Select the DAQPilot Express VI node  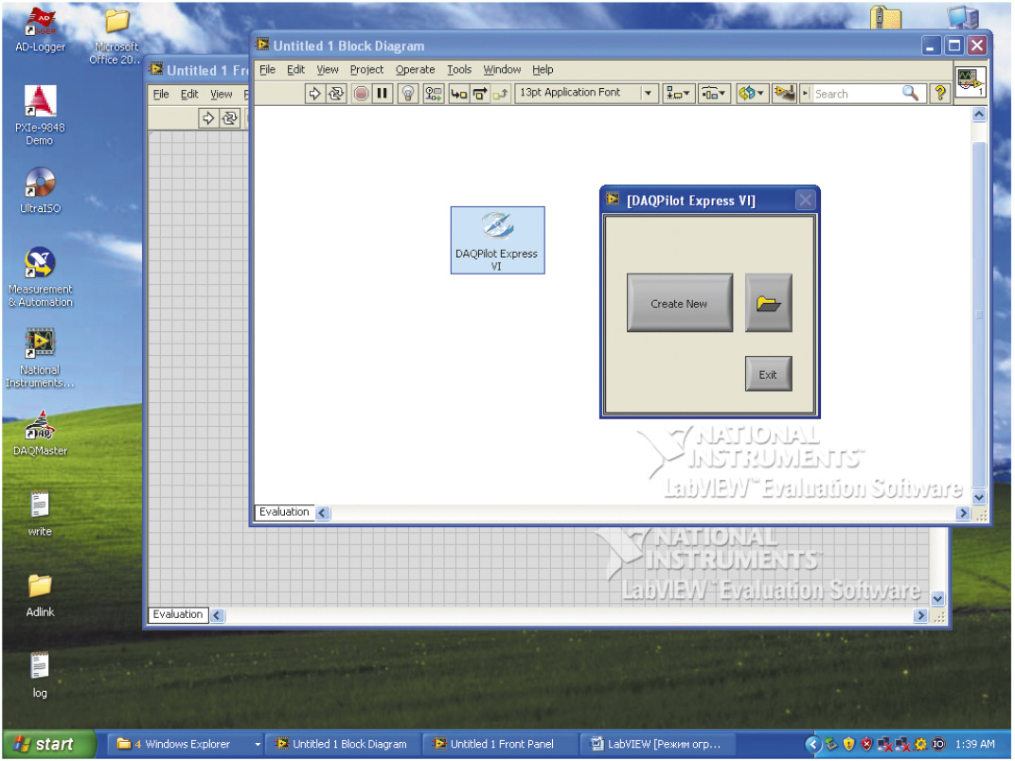point(497,240)
